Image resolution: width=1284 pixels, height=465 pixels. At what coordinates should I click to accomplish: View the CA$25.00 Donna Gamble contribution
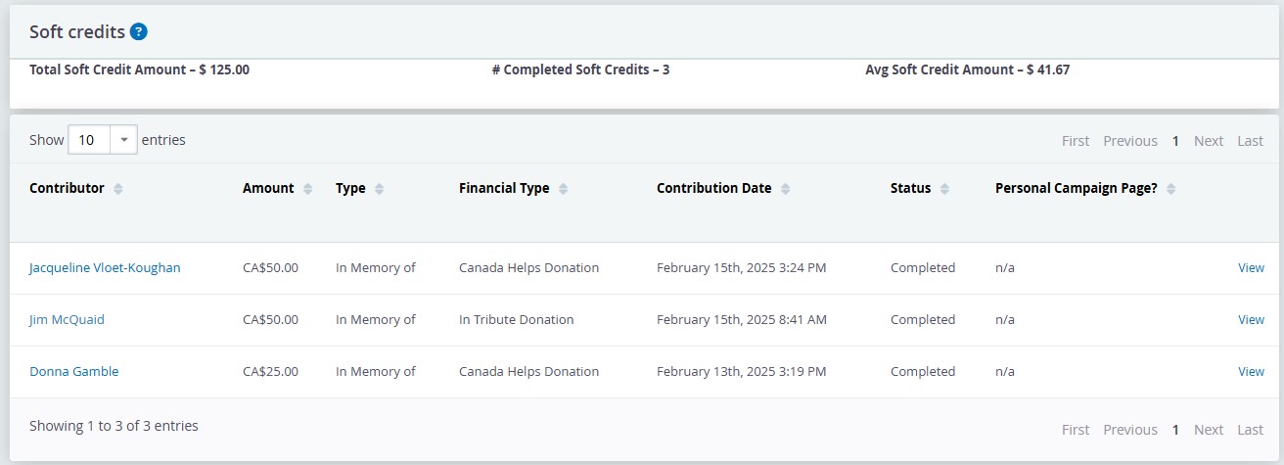coord(1251,371)
